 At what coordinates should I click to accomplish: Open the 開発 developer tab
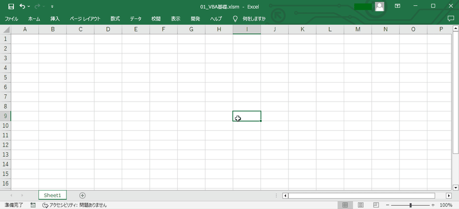[x=195, y=19]
